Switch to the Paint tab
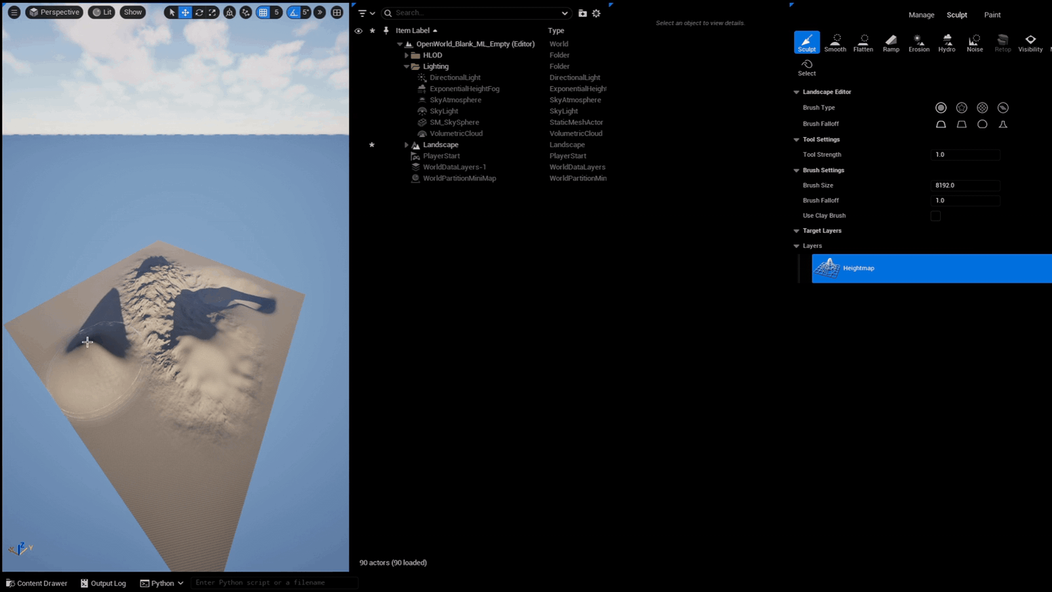This screenshot has width=1052, height=592. pyautogui.click(x=992, y=14)
